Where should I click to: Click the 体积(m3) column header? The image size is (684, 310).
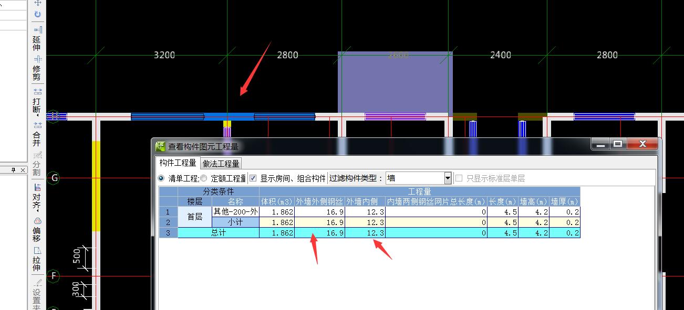(277, 201)
